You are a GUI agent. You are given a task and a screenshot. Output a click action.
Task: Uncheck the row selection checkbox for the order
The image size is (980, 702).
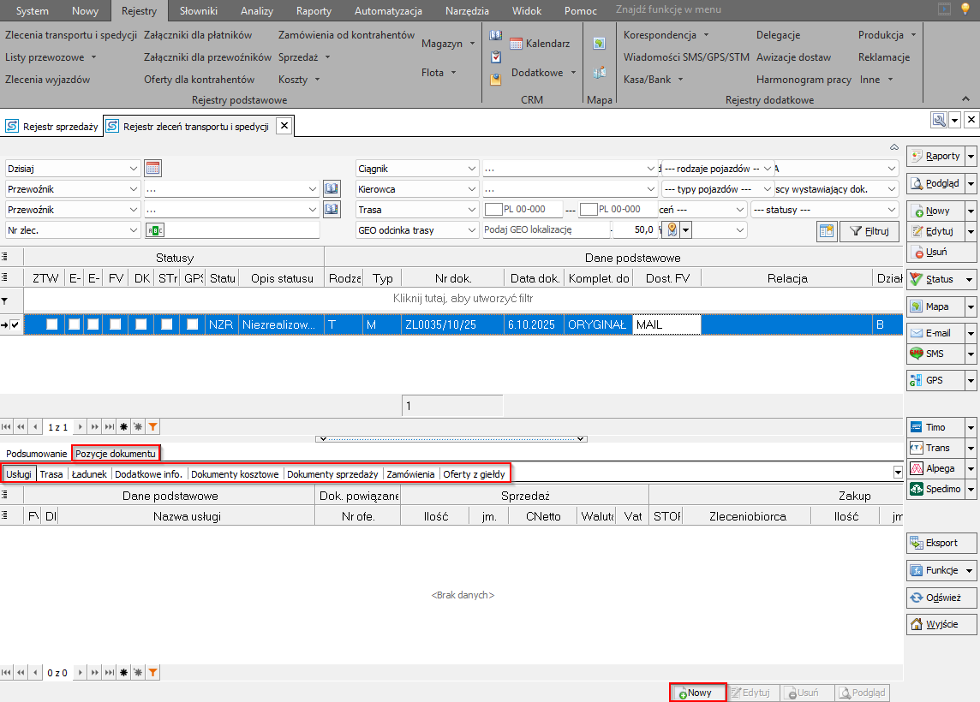pyautogui.click(x=15, y=324)
